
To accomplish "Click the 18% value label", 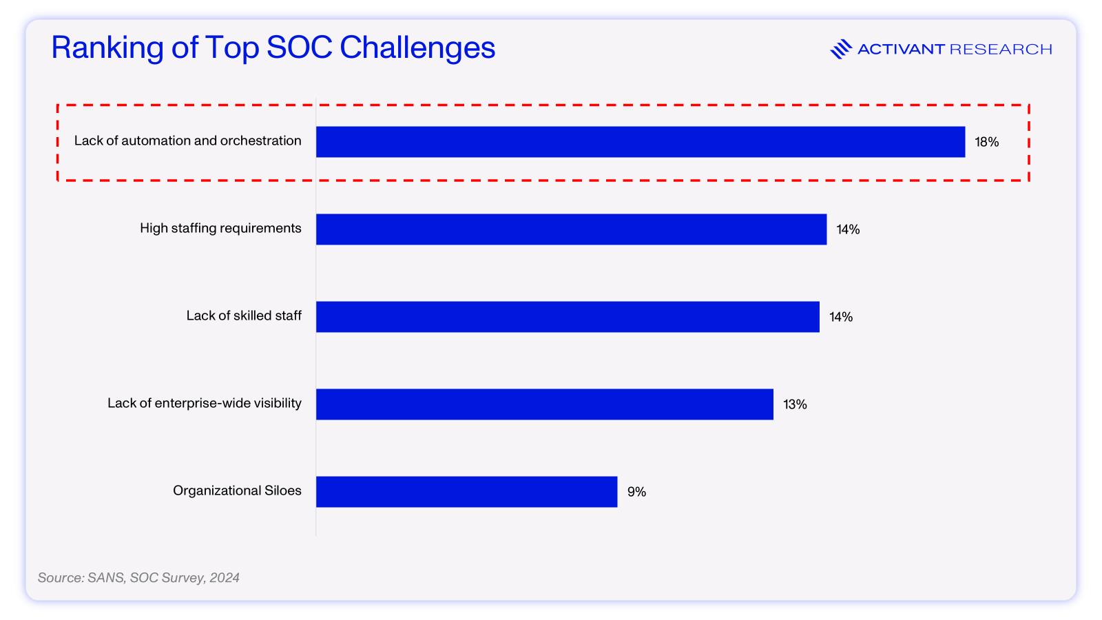I will [986, 142].
